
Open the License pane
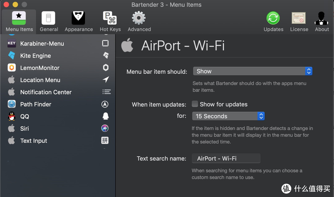(x=299, y=22)
